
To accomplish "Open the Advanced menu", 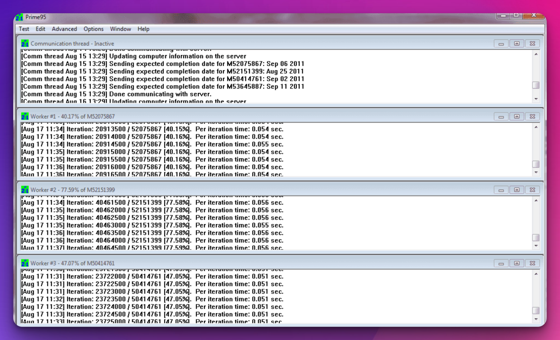I will point(64,29).
